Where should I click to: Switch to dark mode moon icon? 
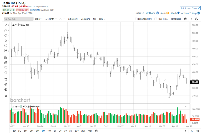click(x=196, y=19)
